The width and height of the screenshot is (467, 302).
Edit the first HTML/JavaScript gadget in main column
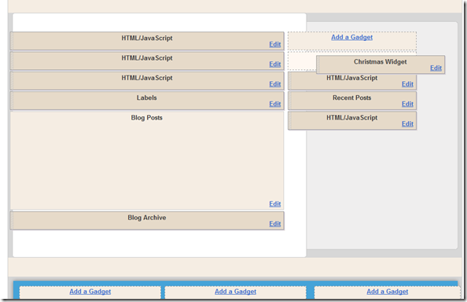coord(275,44)
